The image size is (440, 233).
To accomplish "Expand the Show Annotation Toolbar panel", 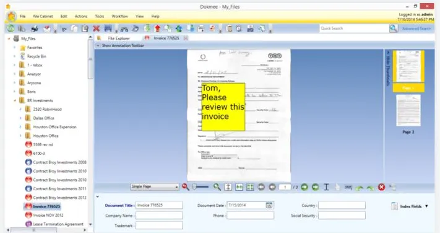I will 98,45.
